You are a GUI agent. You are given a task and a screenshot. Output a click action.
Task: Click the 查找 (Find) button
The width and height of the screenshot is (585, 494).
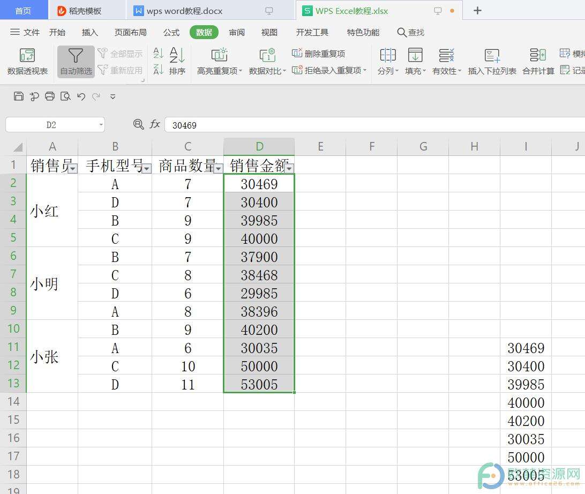click(x=410, y=32)
